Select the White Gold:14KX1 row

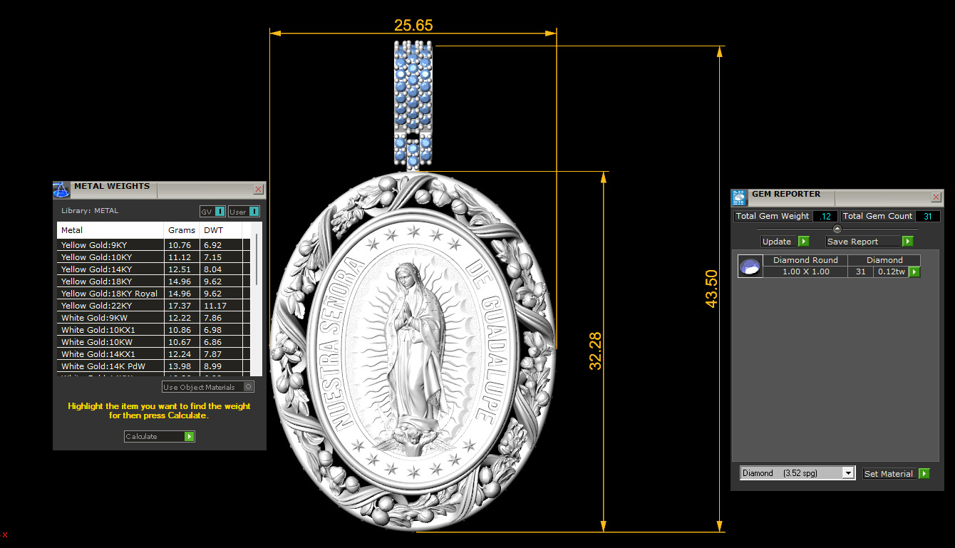[x=153, y=354]
